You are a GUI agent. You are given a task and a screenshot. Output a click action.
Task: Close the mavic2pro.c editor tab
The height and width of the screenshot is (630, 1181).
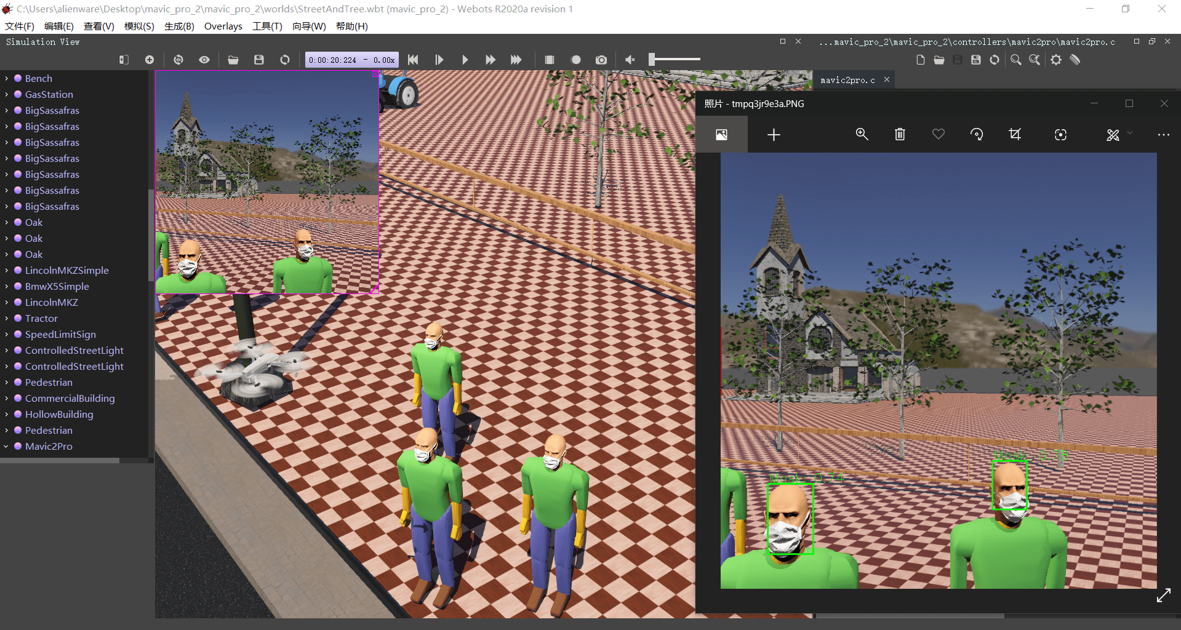click(x=887, y=79)
